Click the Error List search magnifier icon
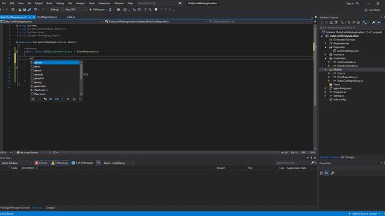385x216 pixels. click(313, 163)
